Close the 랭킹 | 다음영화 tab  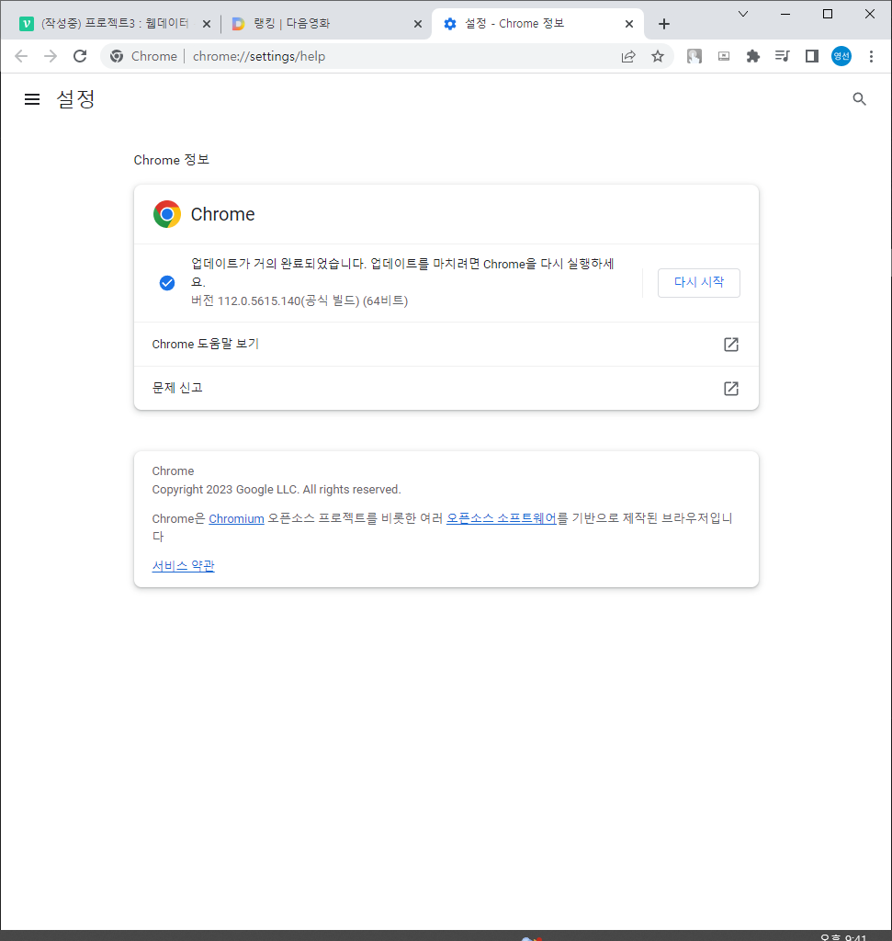418,24
